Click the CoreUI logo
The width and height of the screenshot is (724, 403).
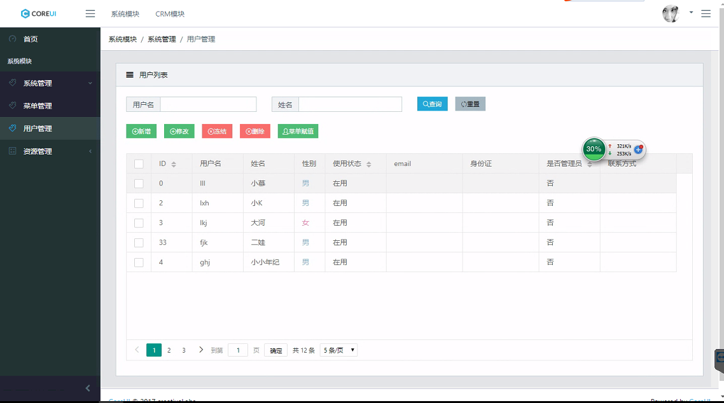[39, 13]
